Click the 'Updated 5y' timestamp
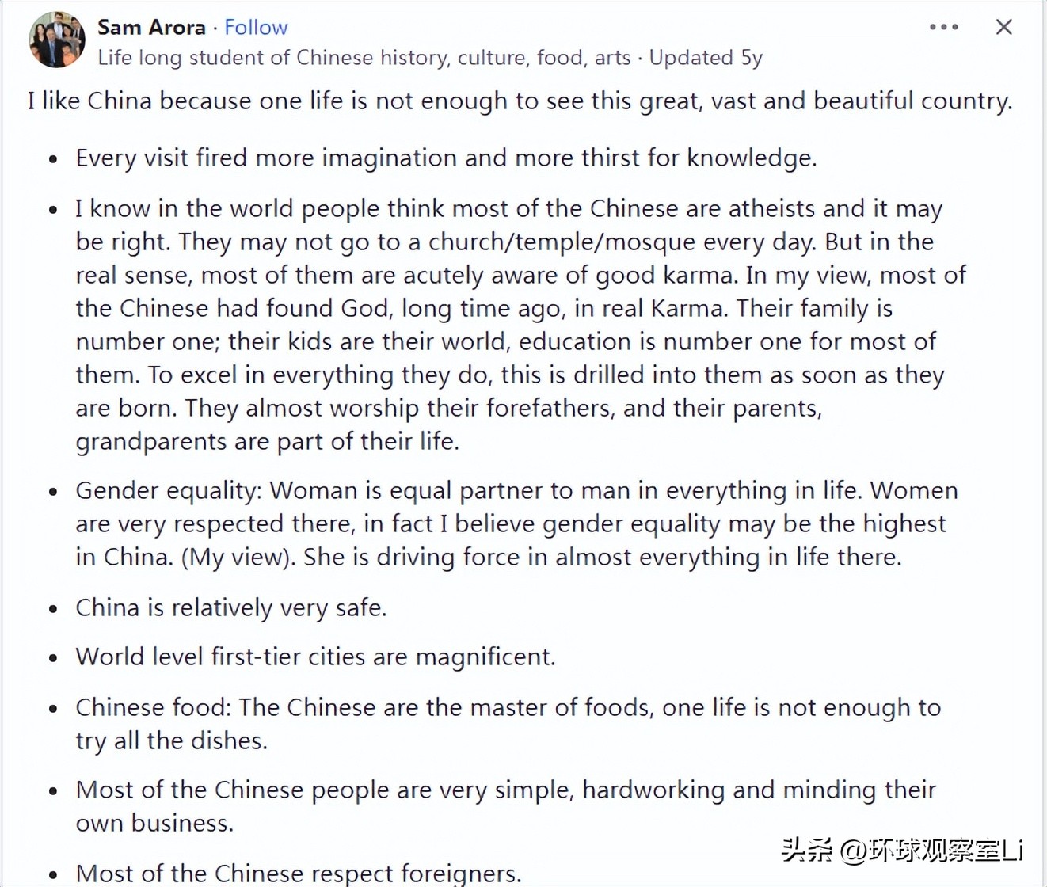 coord(704,57)
